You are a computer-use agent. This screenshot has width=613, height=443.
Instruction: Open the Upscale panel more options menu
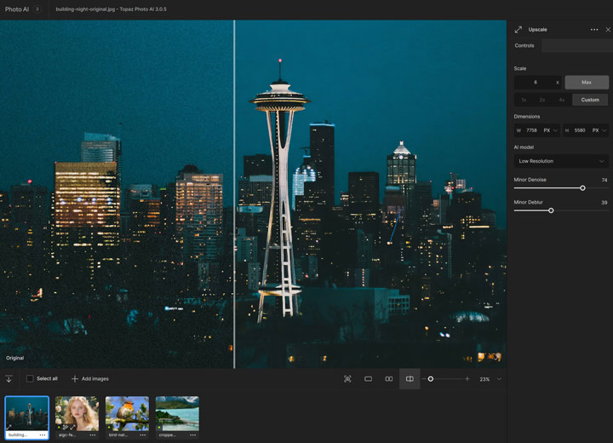tap(594, 30)
